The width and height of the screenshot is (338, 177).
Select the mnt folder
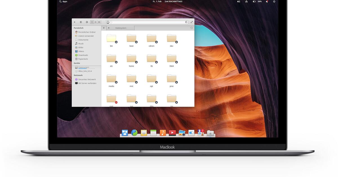pyautogui.click(x=132, y=80)
